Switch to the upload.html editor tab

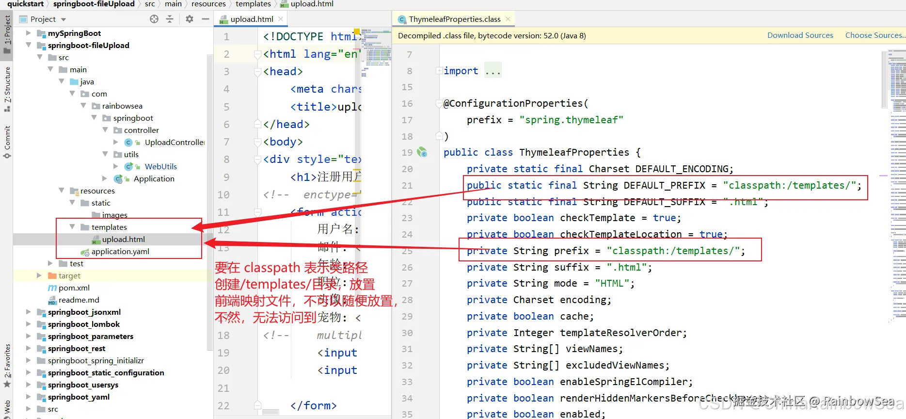click(251, 19)
